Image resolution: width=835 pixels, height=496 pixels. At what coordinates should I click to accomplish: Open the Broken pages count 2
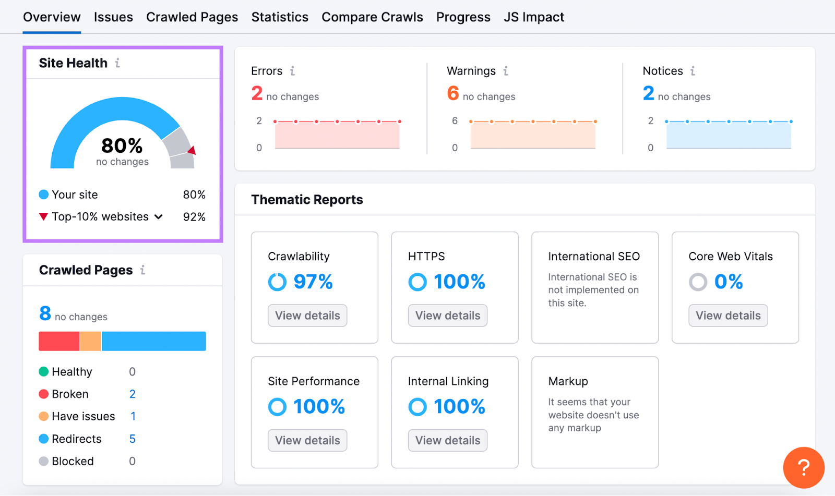(x=133, y=394)
